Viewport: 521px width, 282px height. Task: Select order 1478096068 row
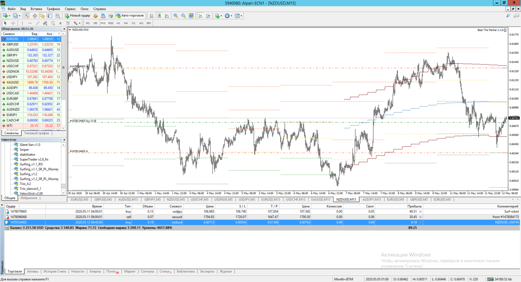pos(262,217)
